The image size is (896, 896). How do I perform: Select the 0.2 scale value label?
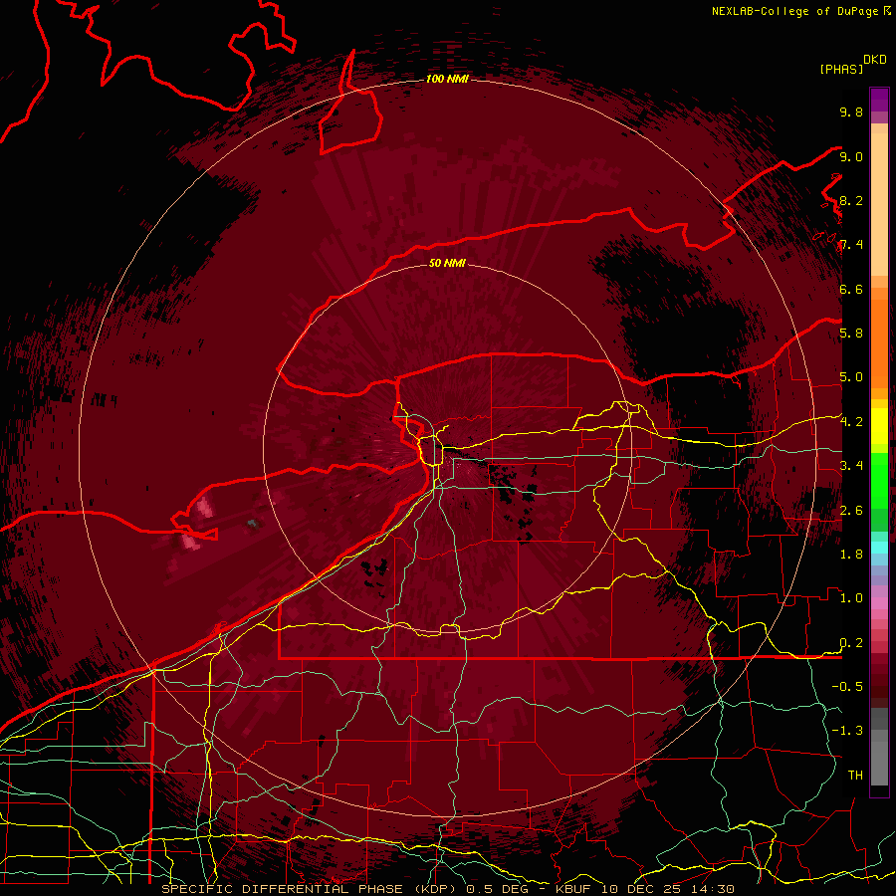851,643
